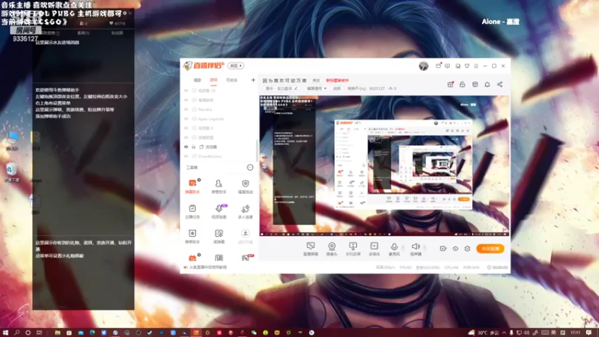Open the 横屏通用 dropdown
This screenshot has height=337, width=599.
317,88
